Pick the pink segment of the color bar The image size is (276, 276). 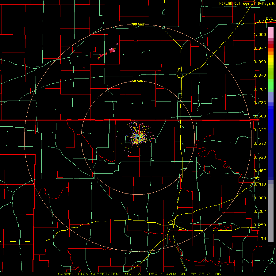pos(271,33)
